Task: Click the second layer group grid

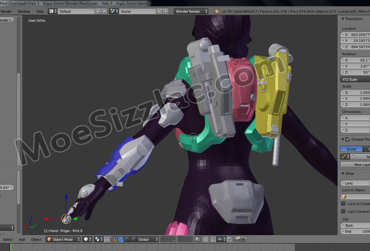Action: [185, 240]
